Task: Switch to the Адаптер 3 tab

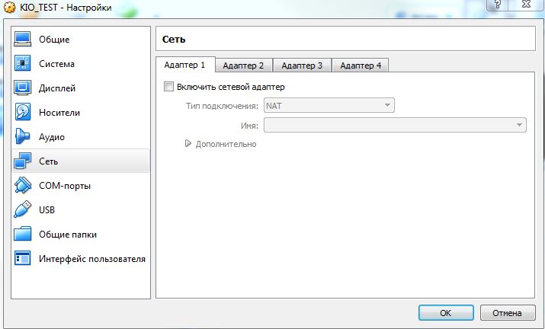Action: [x=302, y=65]
